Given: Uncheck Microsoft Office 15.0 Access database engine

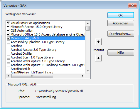Looking at the screenshot, I should pos(8,34).
